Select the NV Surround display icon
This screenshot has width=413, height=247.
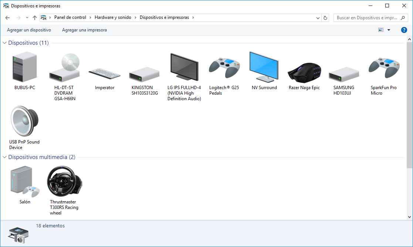[x=264, y=67]
